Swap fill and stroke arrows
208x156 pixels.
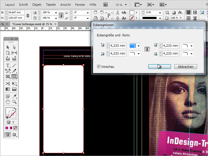click(x=15, y=109)
